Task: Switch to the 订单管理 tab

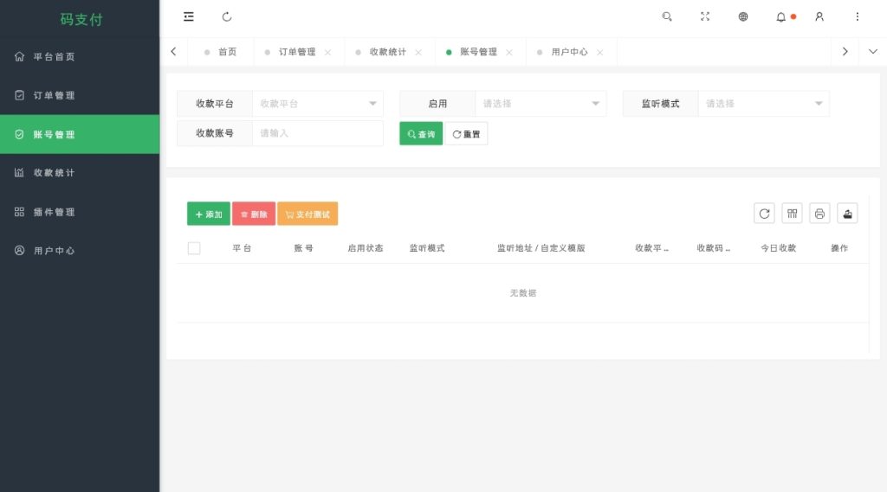Action: coord(297,52)
